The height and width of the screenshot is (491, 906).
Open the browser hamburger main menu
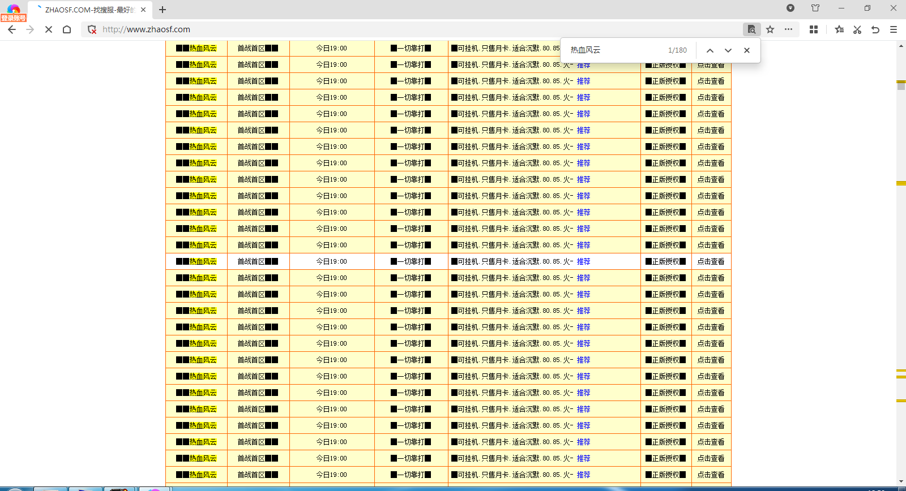[894, 29]
